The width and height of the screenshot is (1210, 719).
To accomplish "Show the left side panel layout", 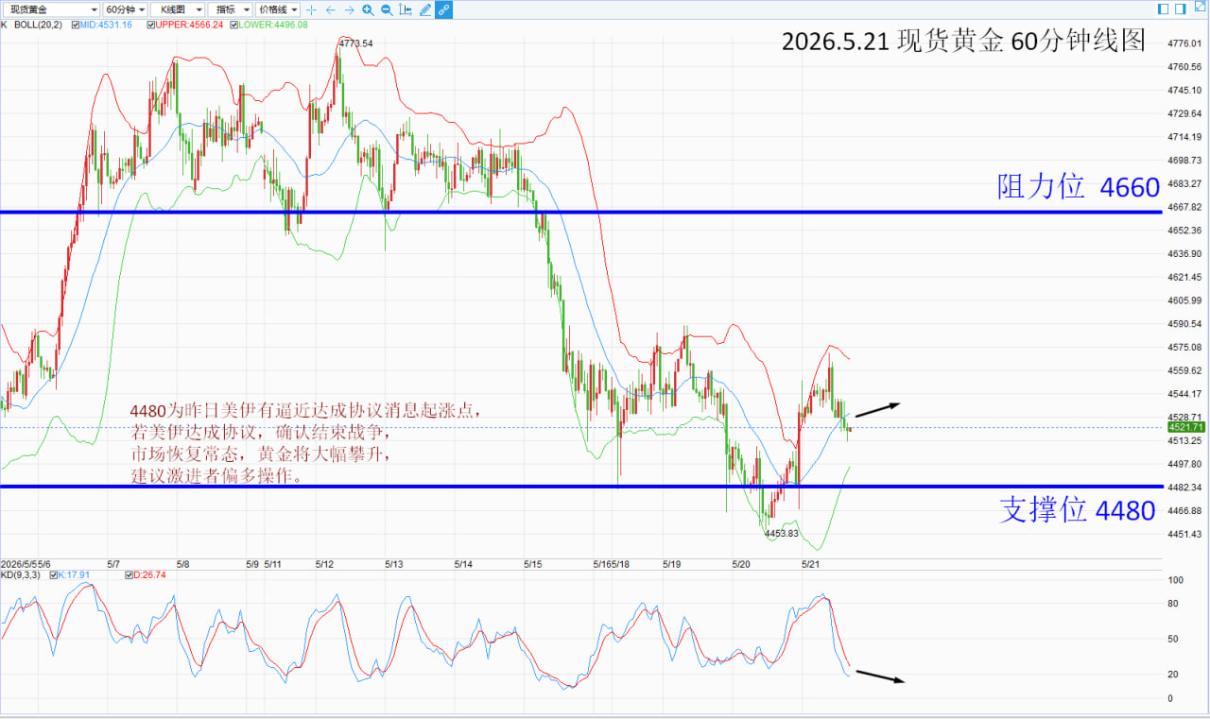I will pos(1163,9).
